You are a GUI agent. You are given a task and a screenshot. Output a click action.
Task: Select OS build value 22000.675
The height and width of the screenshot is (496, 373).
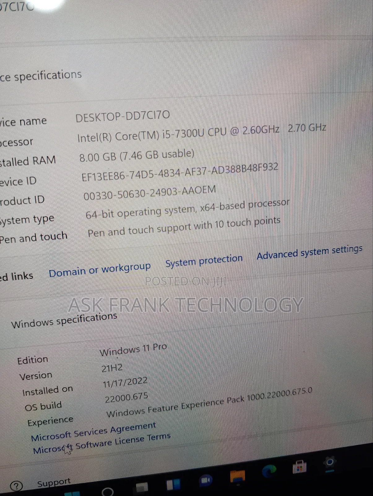pyautogui.click(x=126, y=397)
